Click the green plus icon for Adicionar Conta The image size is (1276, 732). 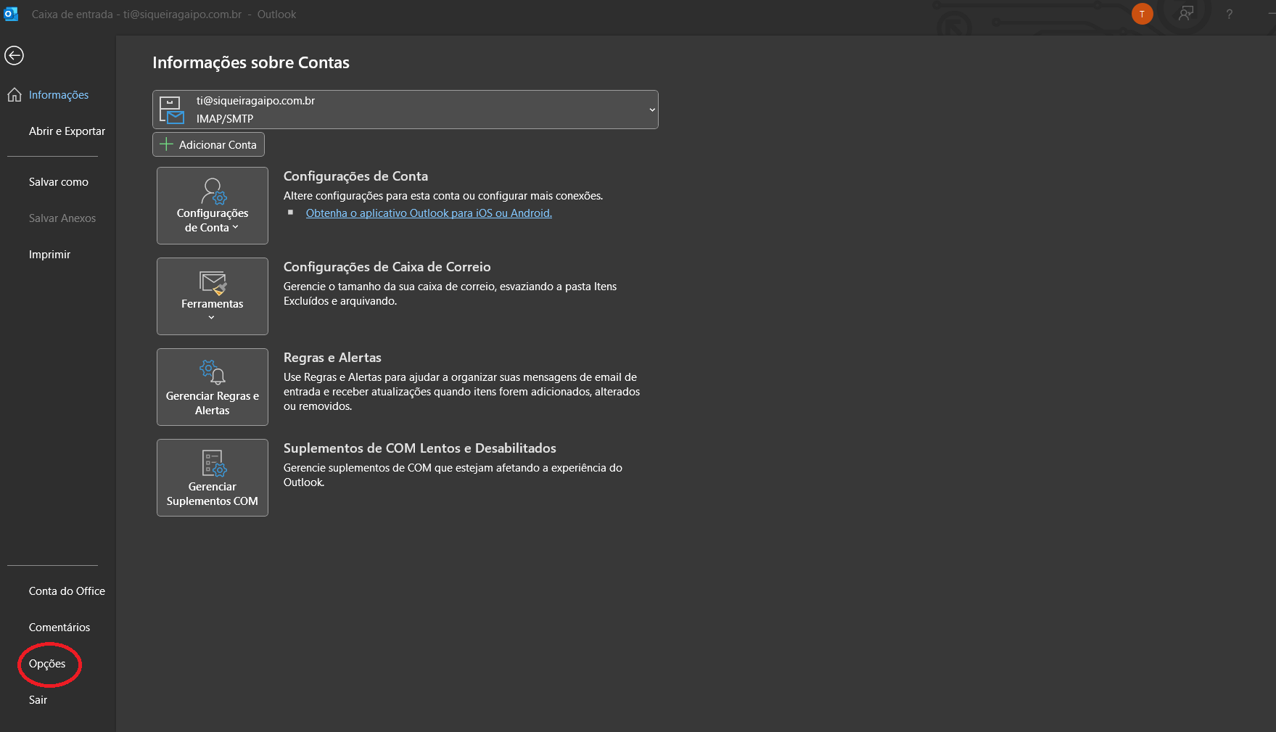pos(166,144)
